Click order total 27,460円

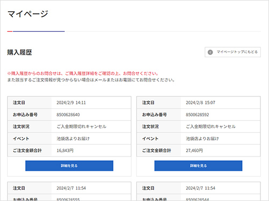click(x=194, y=151)
